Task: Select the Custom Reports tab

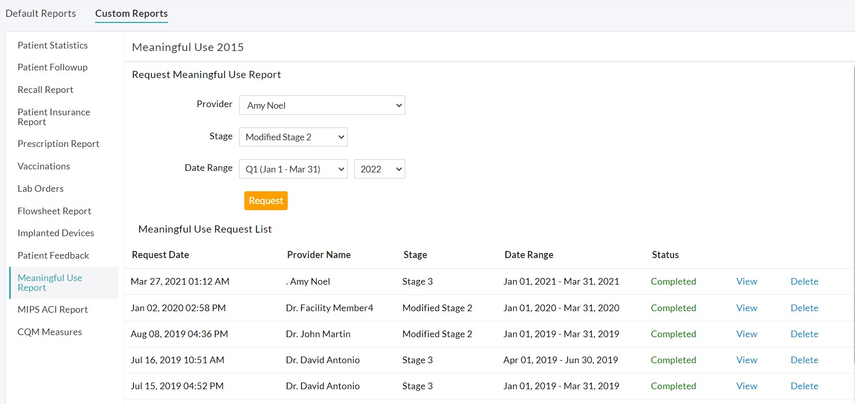Action: pos(131,13)
